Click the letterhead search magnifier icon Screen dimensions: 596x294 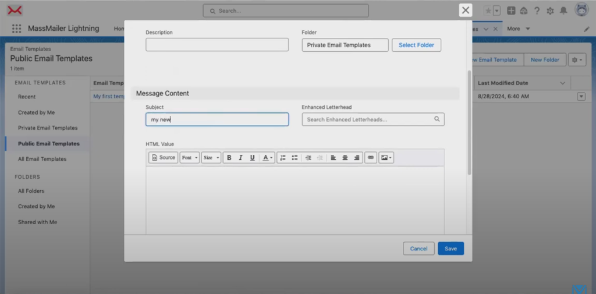coord(437,119)
